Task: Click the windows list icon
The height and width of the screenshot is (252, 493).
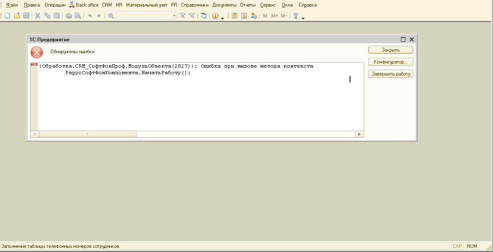Action: 204,16
